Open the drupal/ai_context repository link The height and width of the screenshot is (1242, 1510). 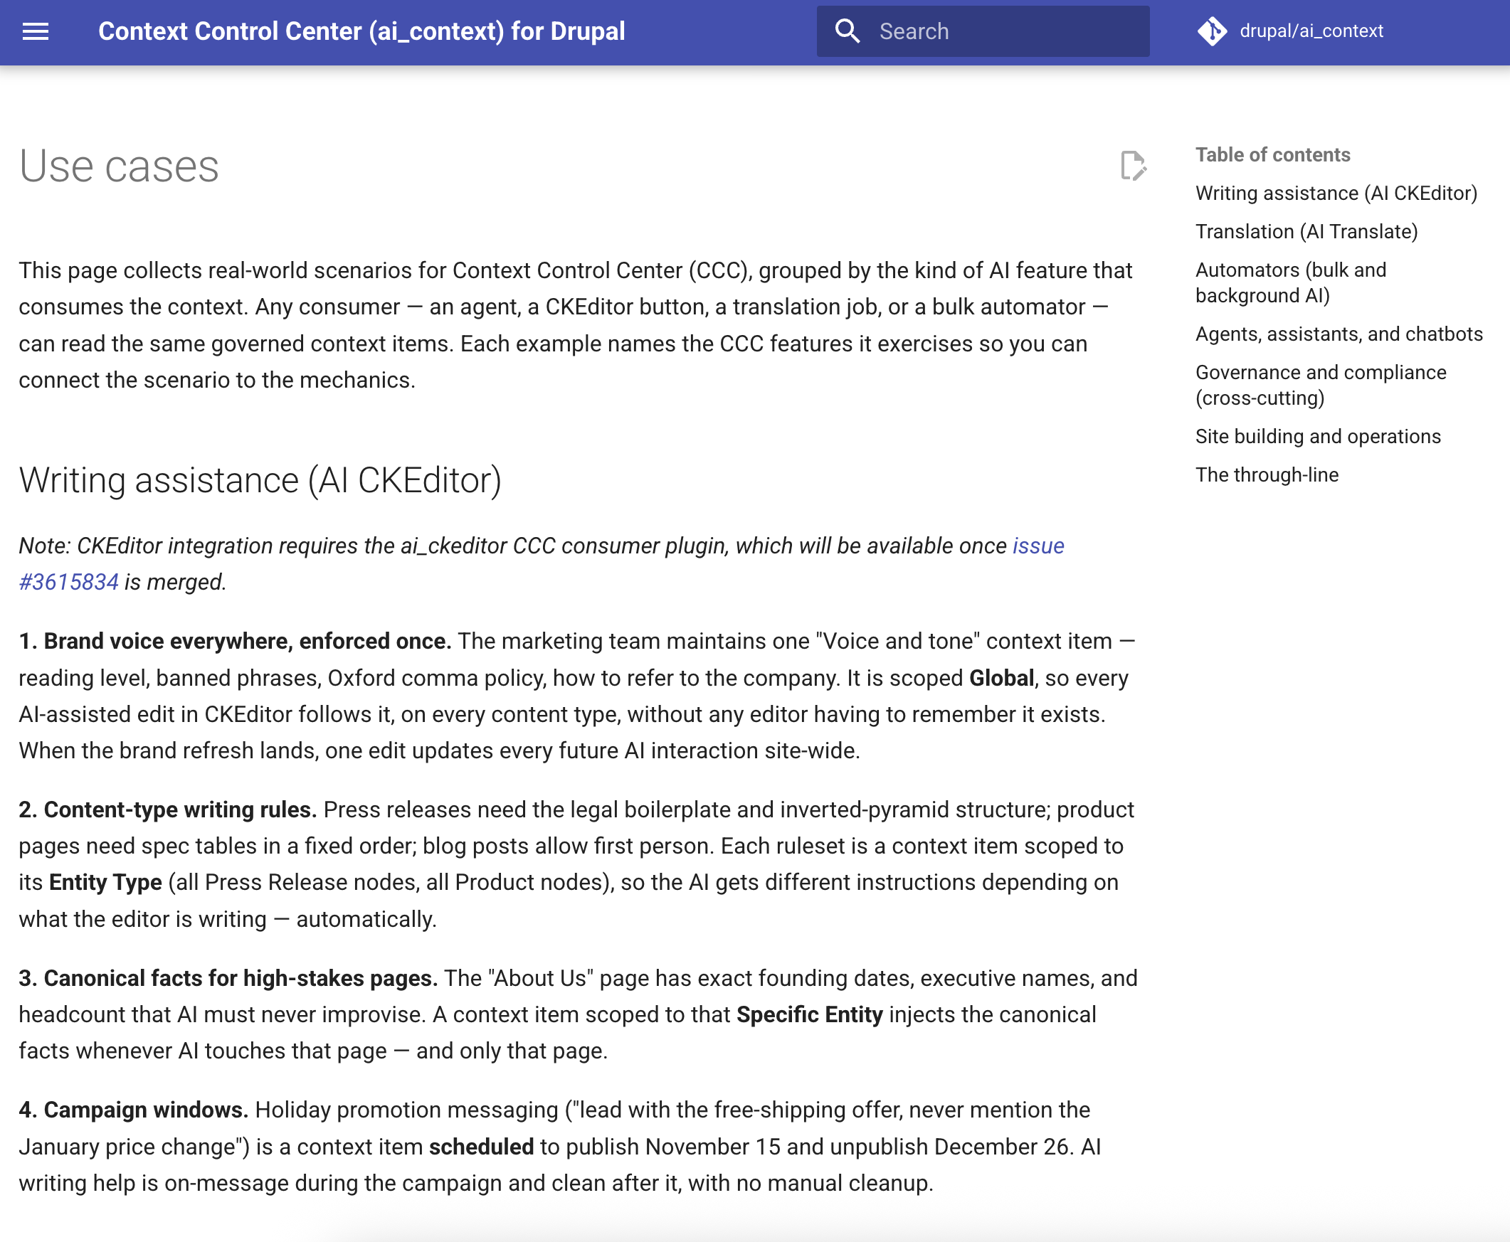tap(1291, 31)
